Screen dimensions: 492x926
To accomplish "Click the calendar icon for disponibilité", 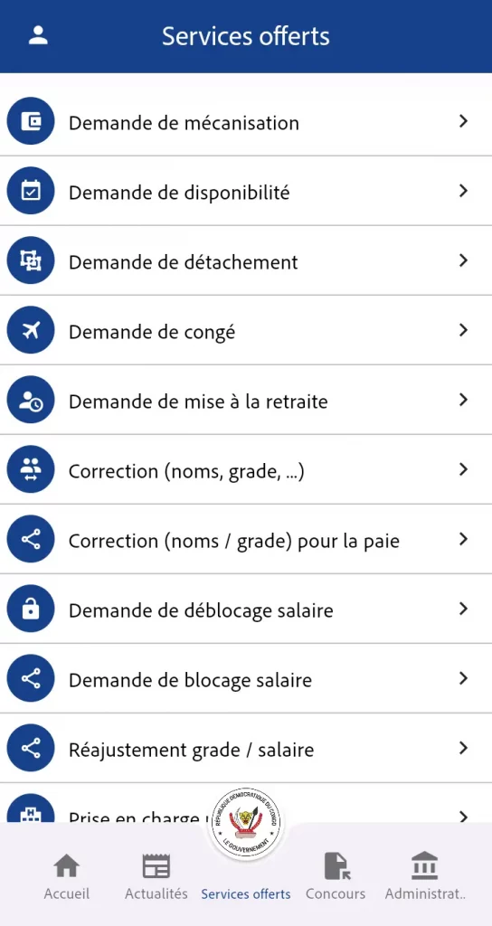I will coord(31,191).
